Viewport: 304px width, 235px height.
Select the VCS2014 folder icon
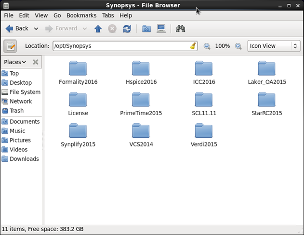[x=141, y=131]
